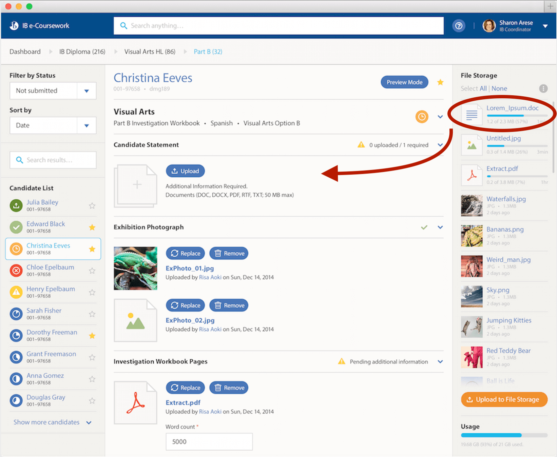The image size is (557, 457).
Task: Click the Search results magnifier icon
Action: pyautogui.click(x=20, y=160)
